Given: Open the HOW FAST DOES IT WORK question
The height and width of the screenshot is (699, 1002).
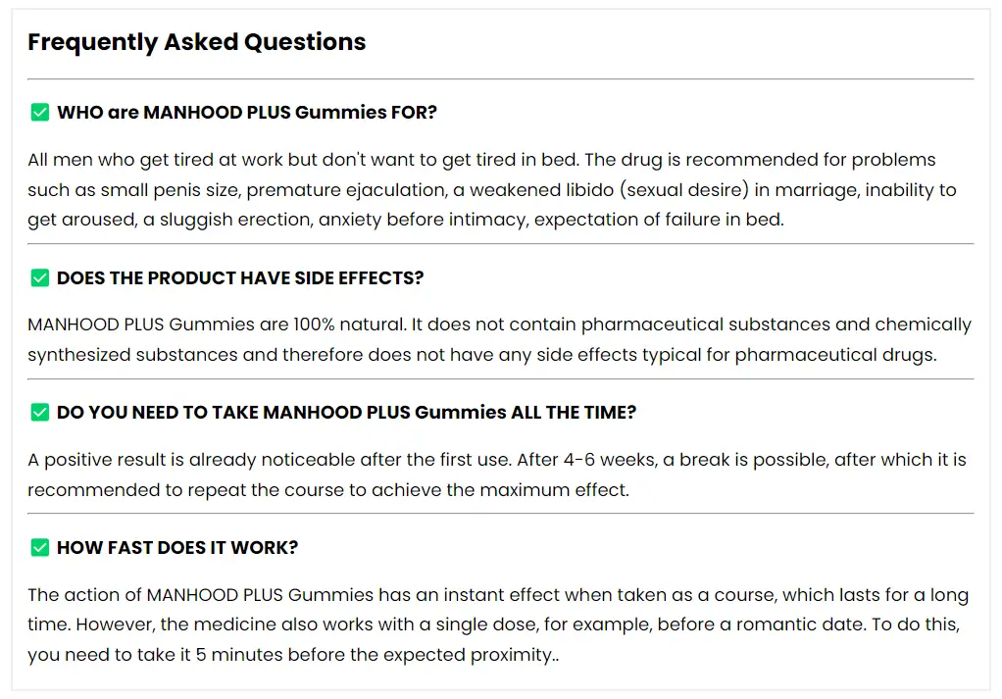Looking at the screenshot, I should tap(177, 548).
